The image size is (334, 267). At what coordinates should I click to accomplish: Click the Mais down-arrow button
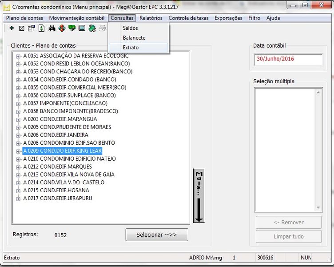[x=199, y=196]
